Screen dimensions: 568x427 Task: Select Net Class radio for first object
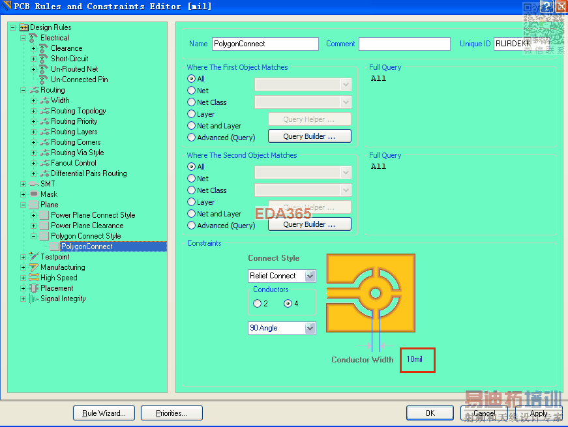coord(191,102)
